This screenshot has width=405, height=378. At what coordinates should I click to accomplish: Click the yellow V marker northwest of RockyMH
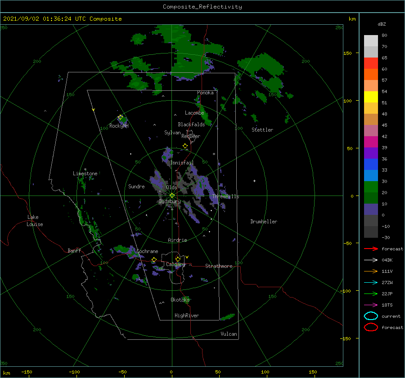coord(94,110)
